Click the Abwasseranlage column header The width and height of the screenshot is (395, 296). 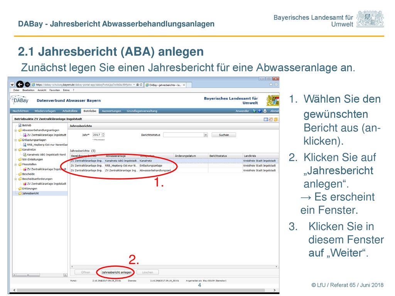tap(122, 156)
